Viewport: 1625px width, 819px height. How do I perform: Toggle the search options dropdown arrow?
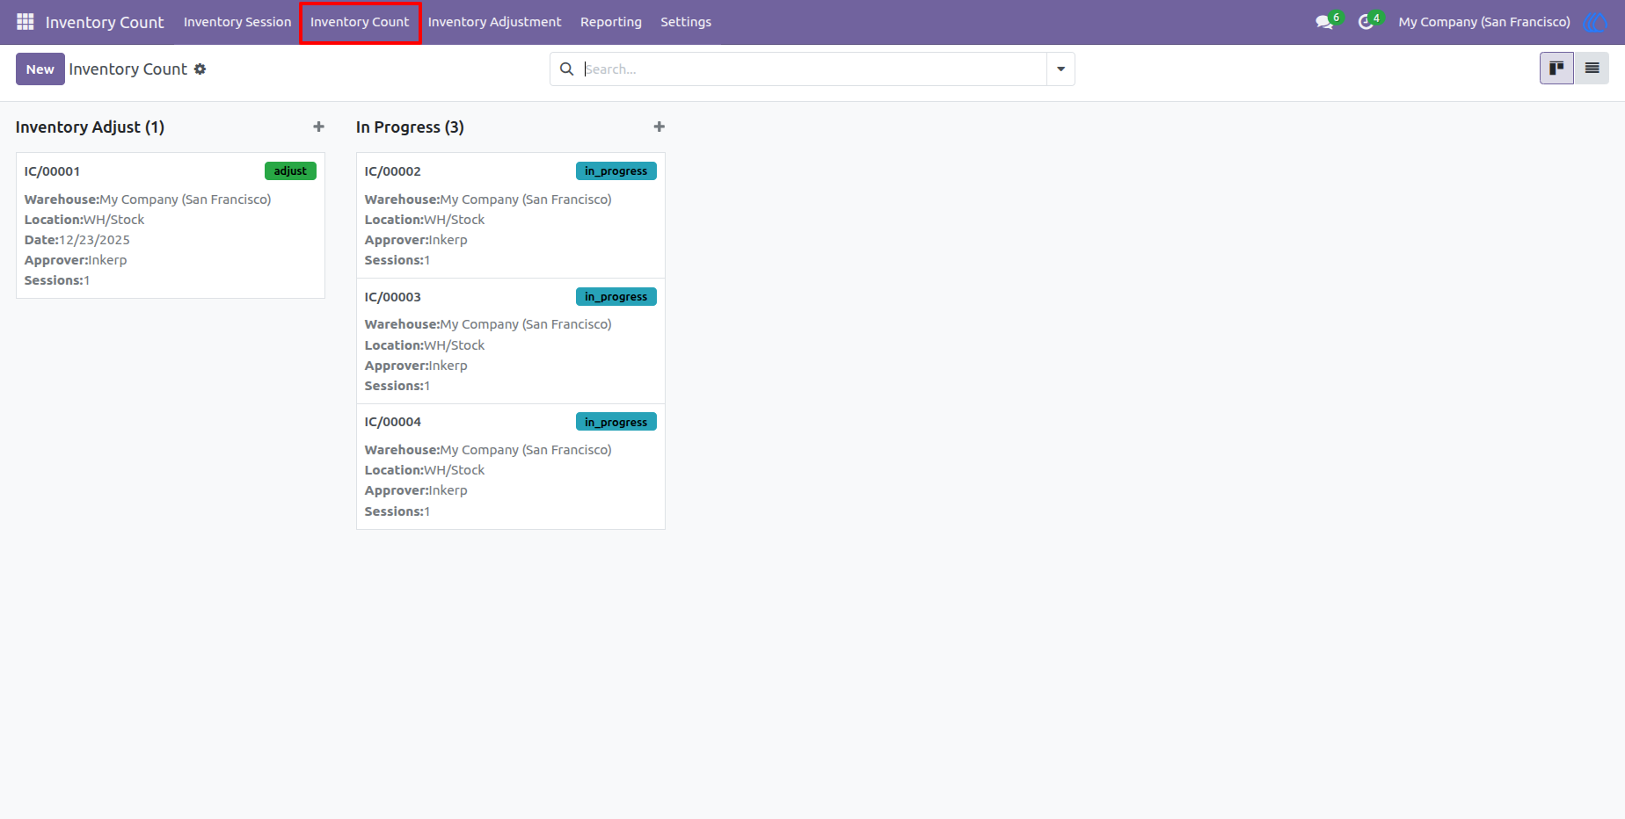click(1060, 69)
